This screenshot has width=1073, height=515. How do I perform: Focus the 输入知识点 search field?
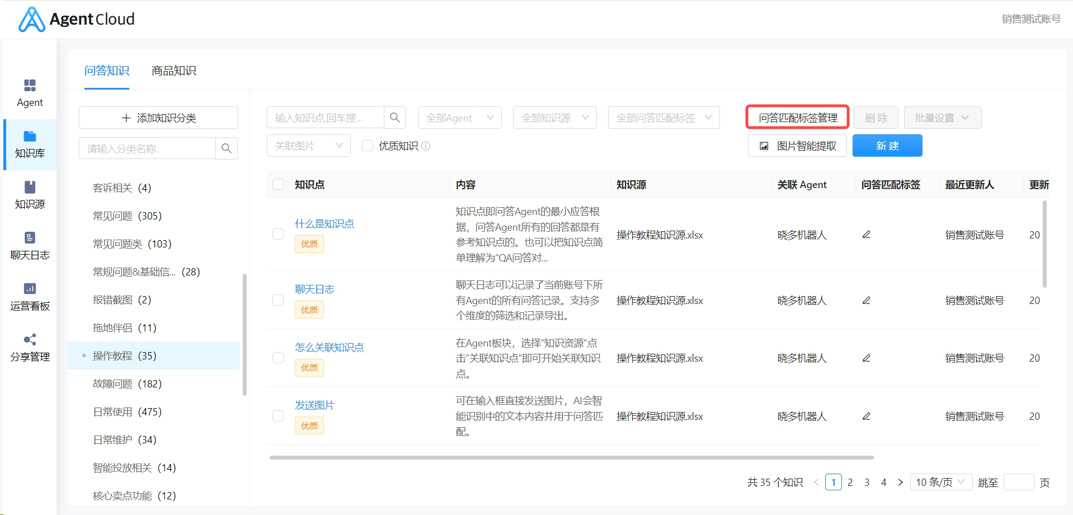click(326, 118)
